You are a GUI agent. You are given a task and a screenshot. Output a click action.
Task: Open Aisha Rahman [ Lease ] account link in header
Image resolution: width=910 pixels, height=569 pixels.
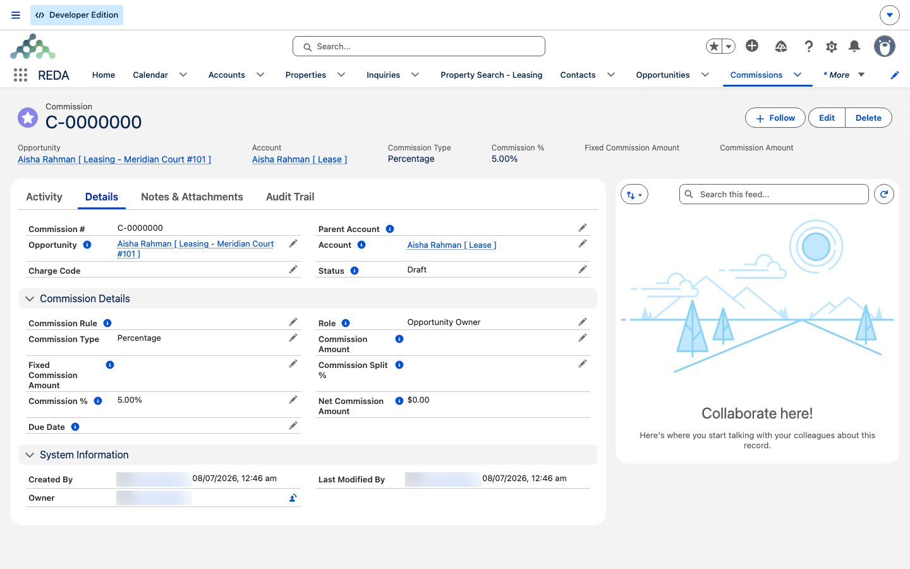[x=300, y=159]
